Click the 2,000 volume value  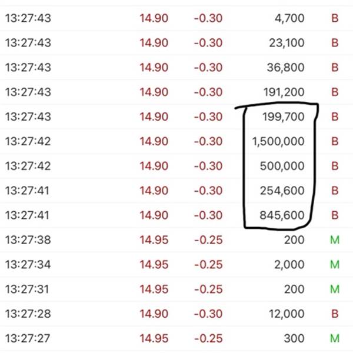click(x=289, y=265)
